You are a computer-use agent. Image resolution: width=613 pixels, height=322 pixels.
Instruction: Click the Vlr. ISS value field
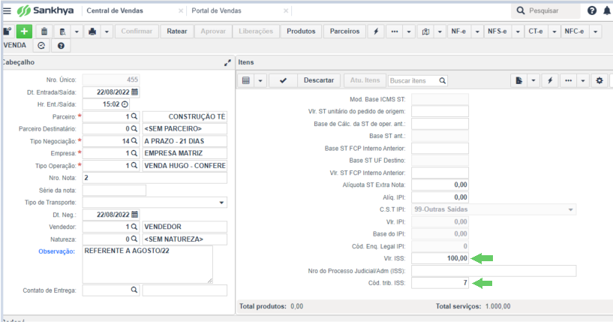[x=440, y=258]
